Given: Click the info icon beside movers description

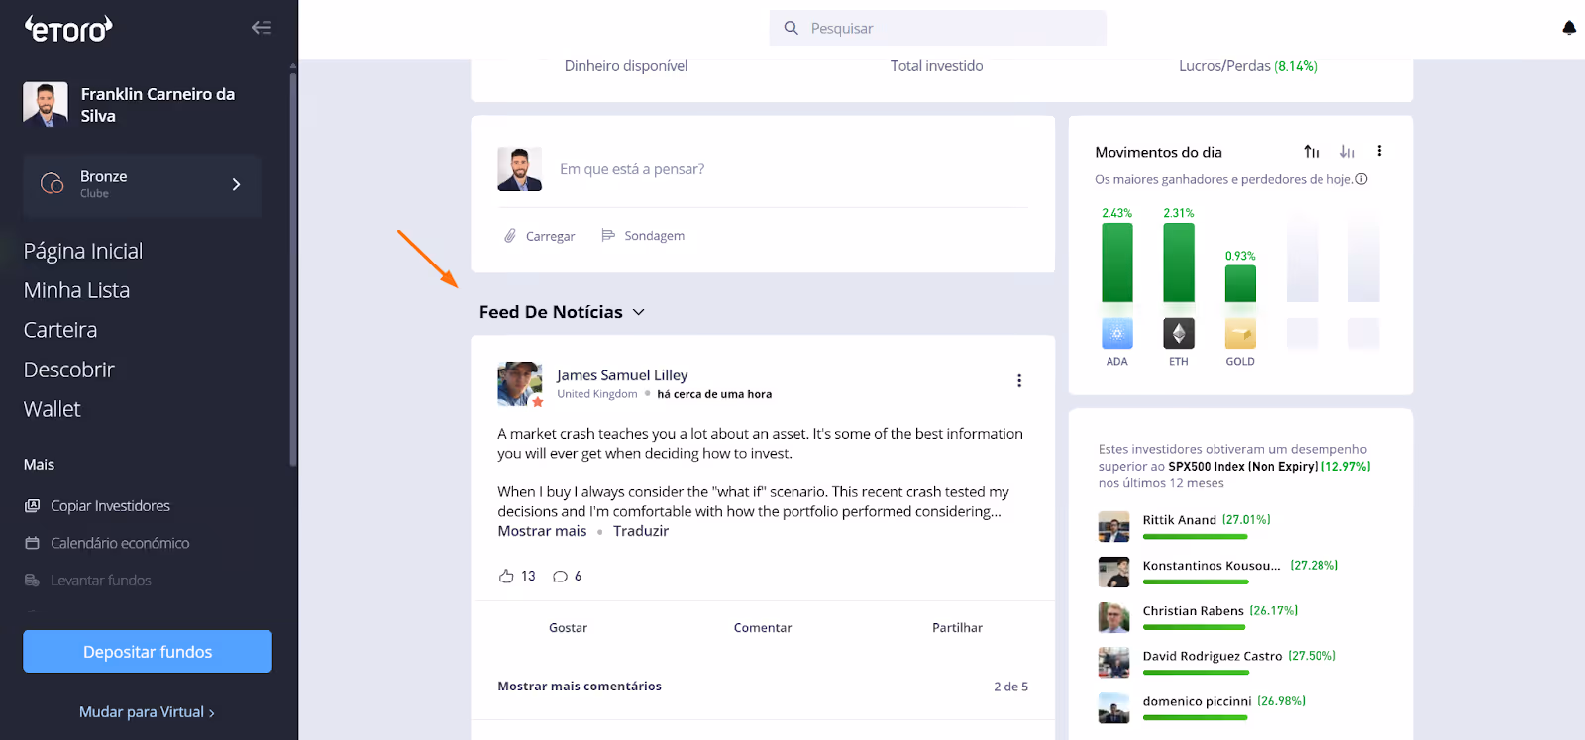Looking at the screenshot, I should click(1361, 179).
